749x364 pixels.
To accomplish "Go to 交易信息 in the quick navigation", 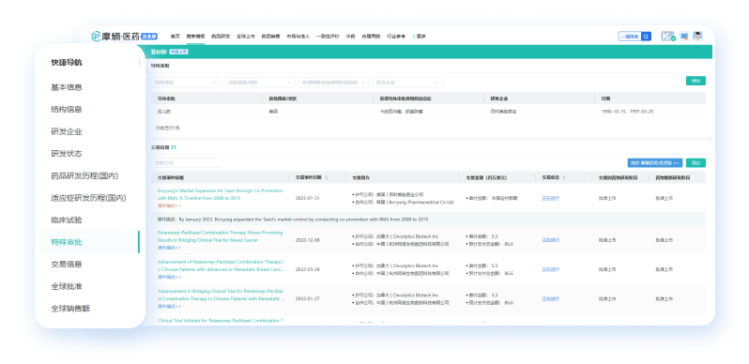I will [x=67, y=265].
